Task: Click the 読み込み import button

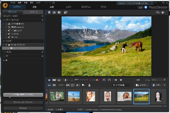Action: (x=23, y=108)
